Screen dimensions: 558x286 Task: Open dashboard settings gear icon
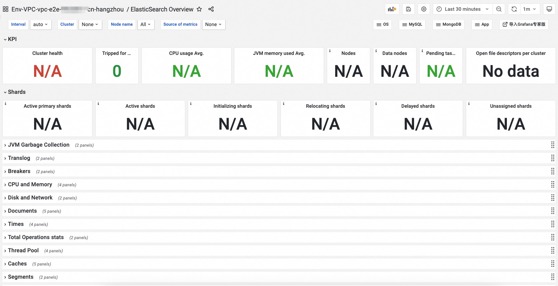pos(424,9)
